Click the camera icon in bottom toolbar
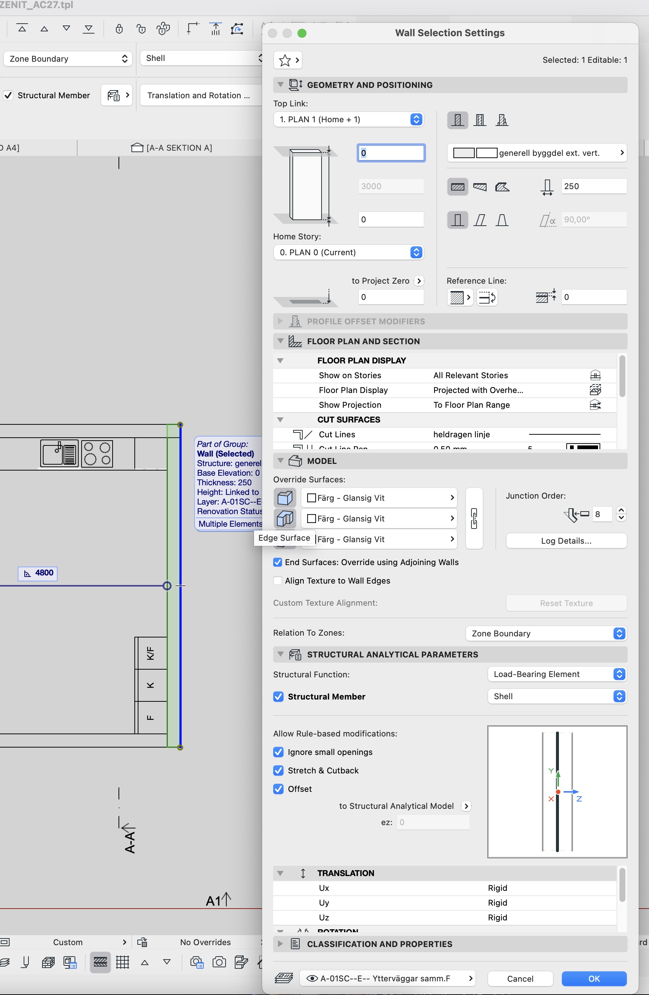 (x=219, y=962)
